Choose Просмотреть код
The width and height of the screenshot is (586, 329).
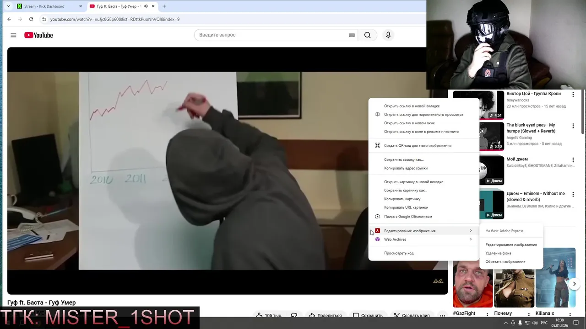[x=399, y=253]
